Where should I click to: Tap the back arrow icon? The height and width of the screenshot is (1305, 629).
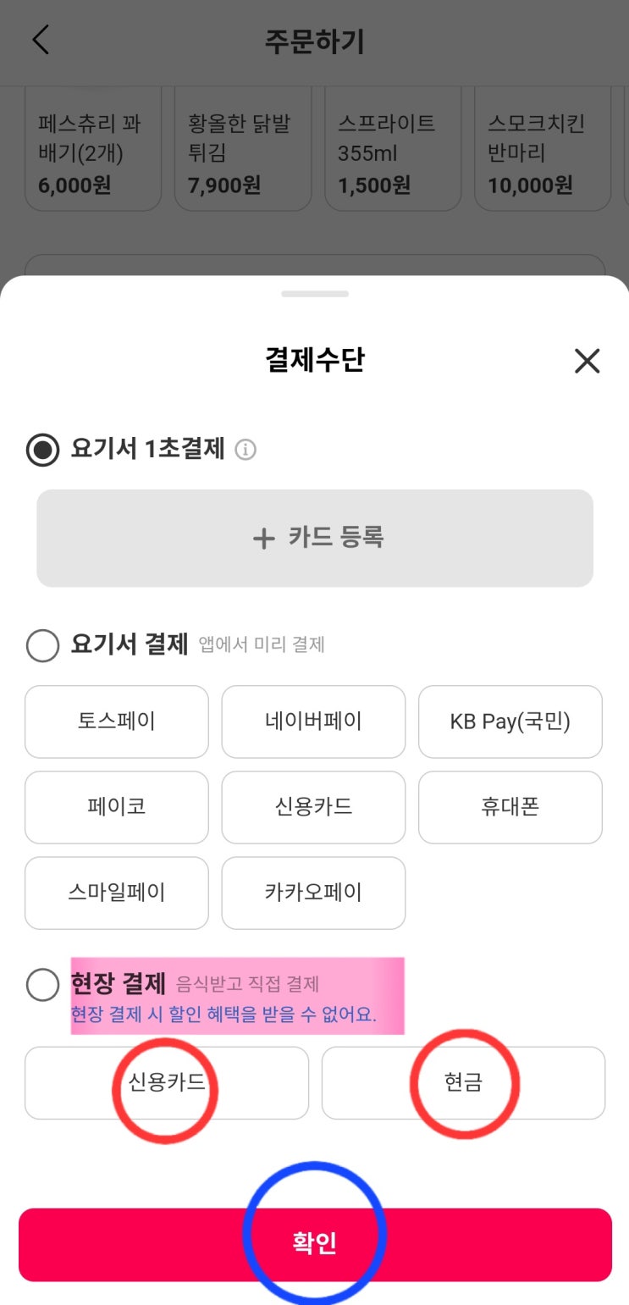coord(41,41)
